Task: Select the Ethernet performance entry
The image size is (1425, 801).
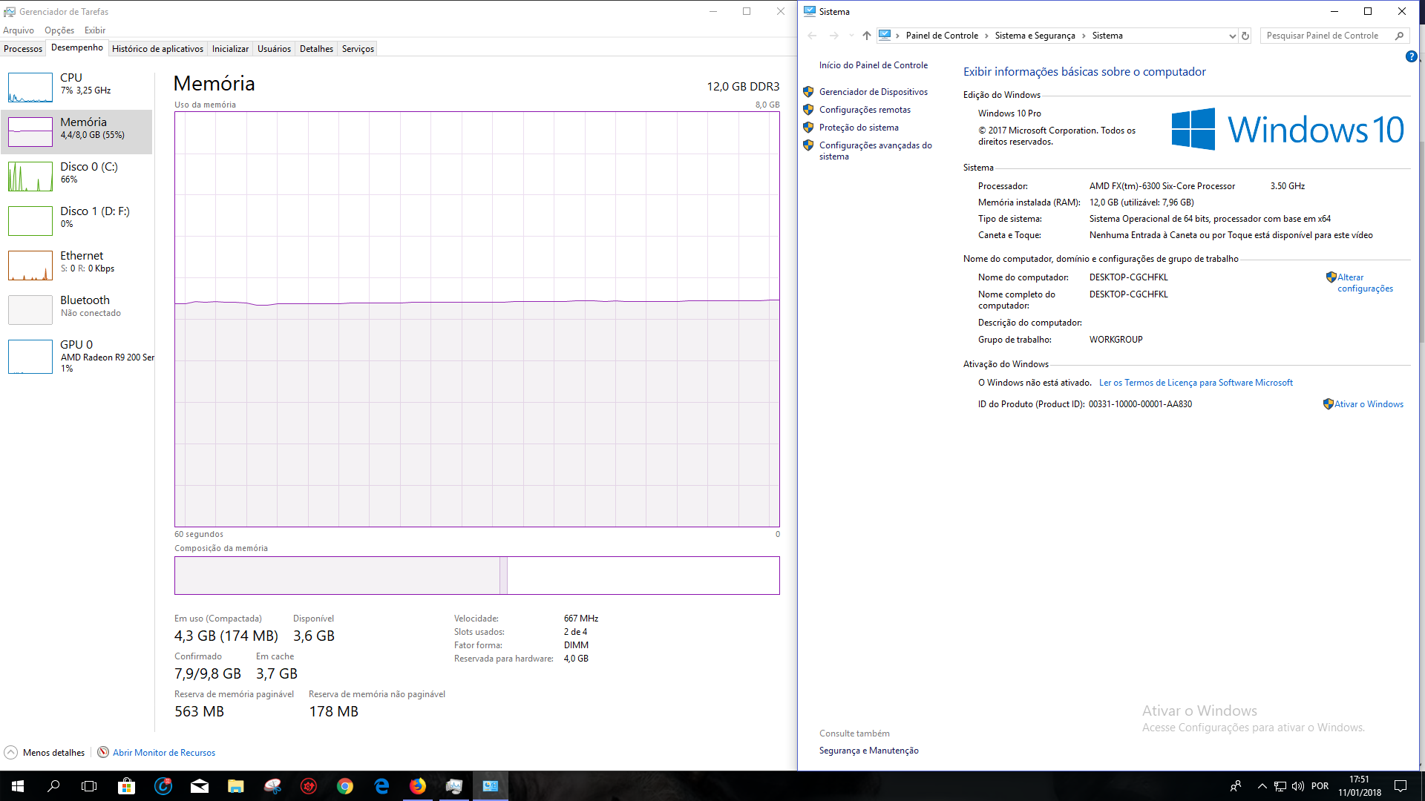Action: 77,266
